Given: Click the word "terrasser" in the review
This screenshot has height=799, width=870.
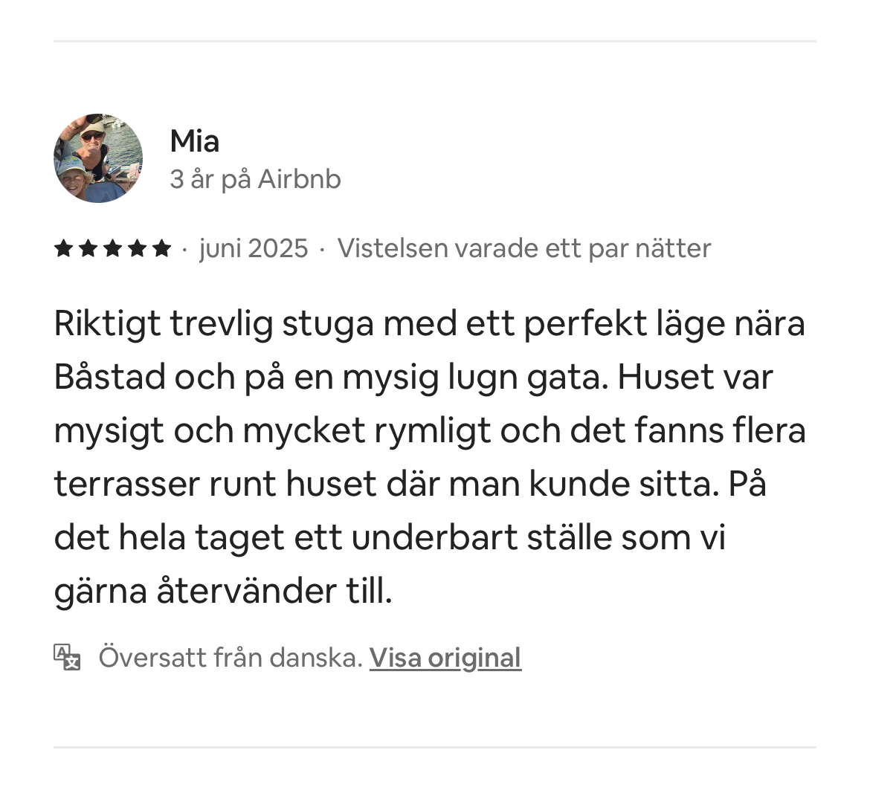Looking at the screenshot, I should tap(126, 485).
